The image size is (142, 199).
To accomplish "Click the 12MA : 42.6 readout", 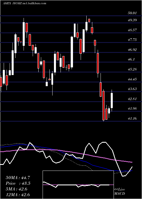I will click(18, 195).
